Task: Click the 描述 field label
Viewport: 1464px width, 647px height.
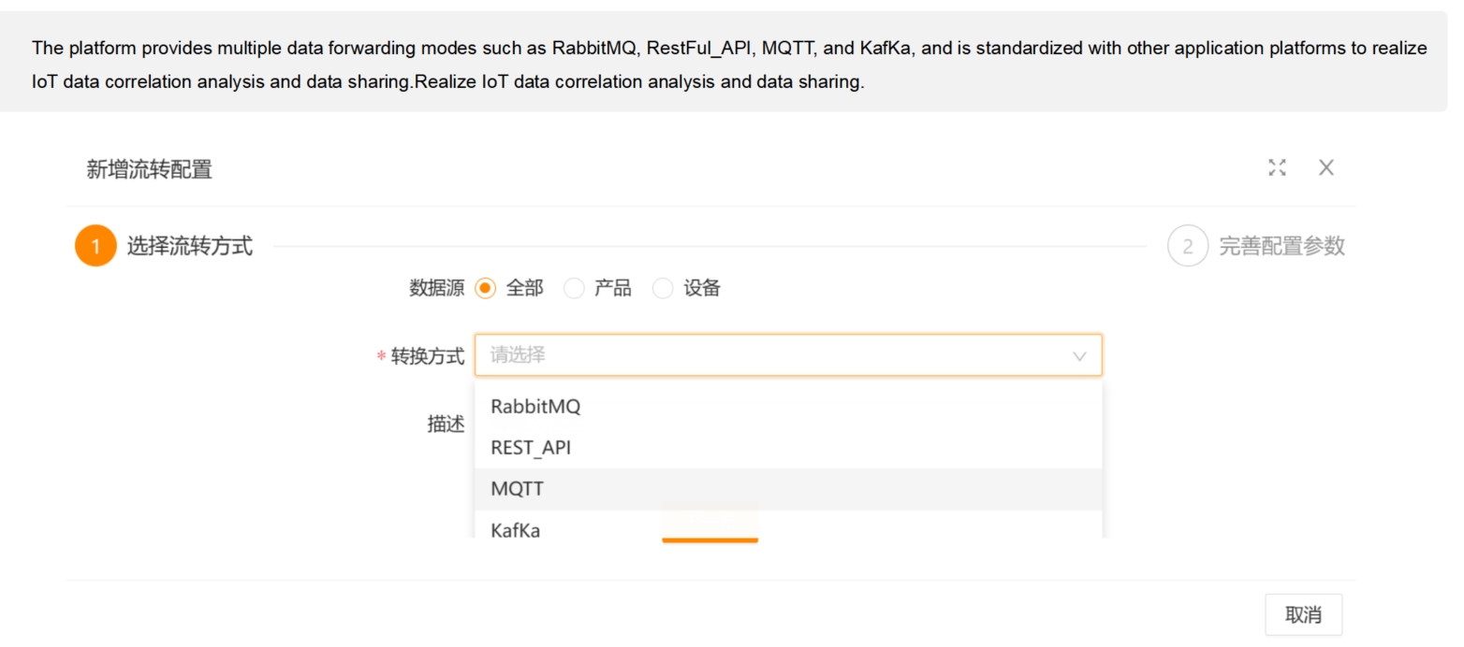Action: click(x=446, y=424)
